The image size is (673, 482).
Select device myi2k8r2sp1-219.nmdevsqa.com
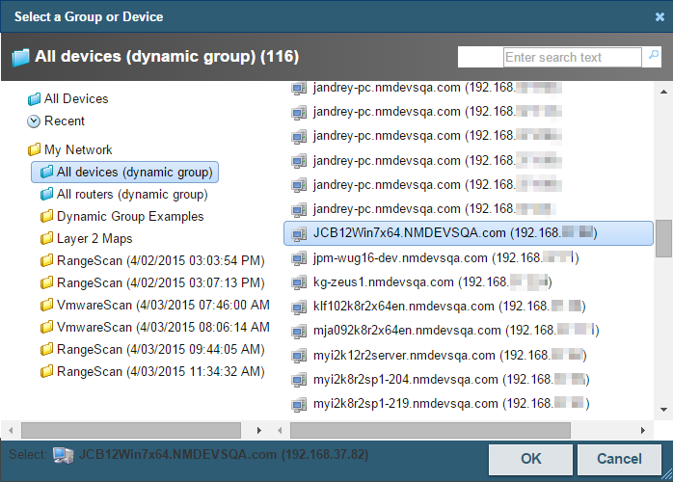pos(451,404)
